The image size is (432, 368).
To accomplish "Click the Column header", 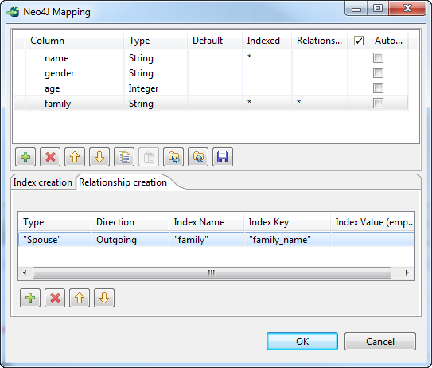I will pos(75,41).
